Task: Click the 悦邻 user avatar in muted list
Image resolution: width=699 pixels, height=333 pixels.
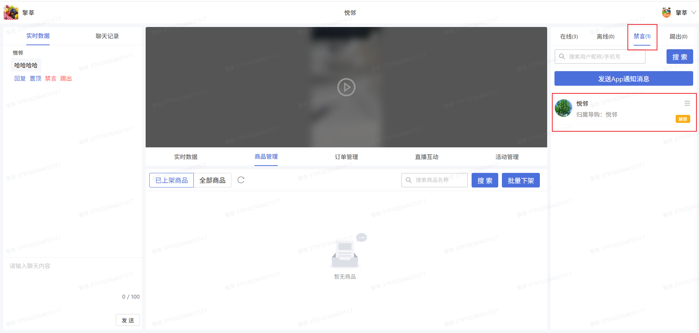Action: point(563,108)
